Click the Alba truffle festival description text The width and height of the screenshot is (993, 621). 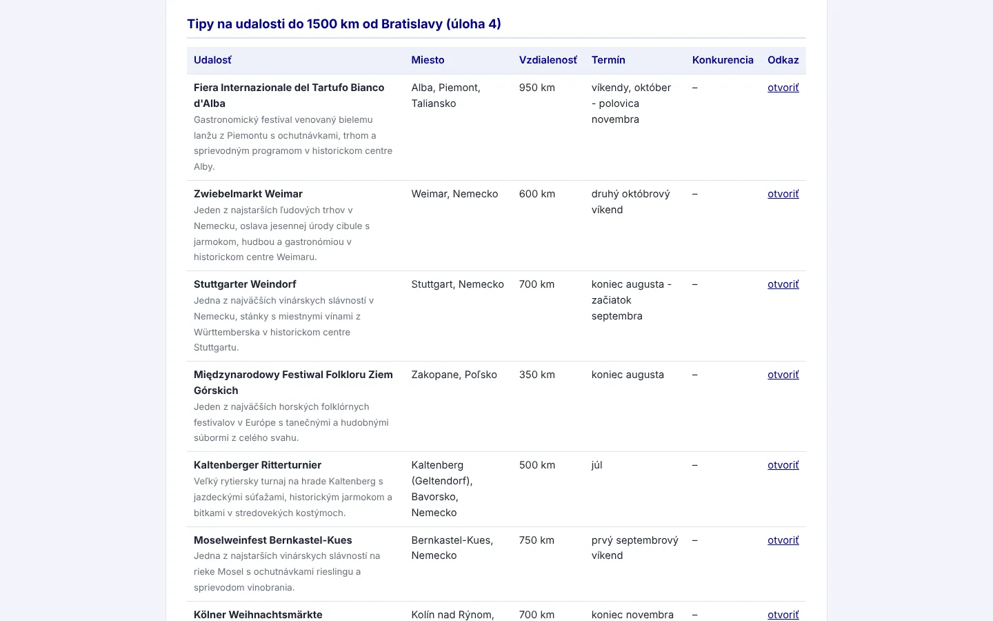293,143
